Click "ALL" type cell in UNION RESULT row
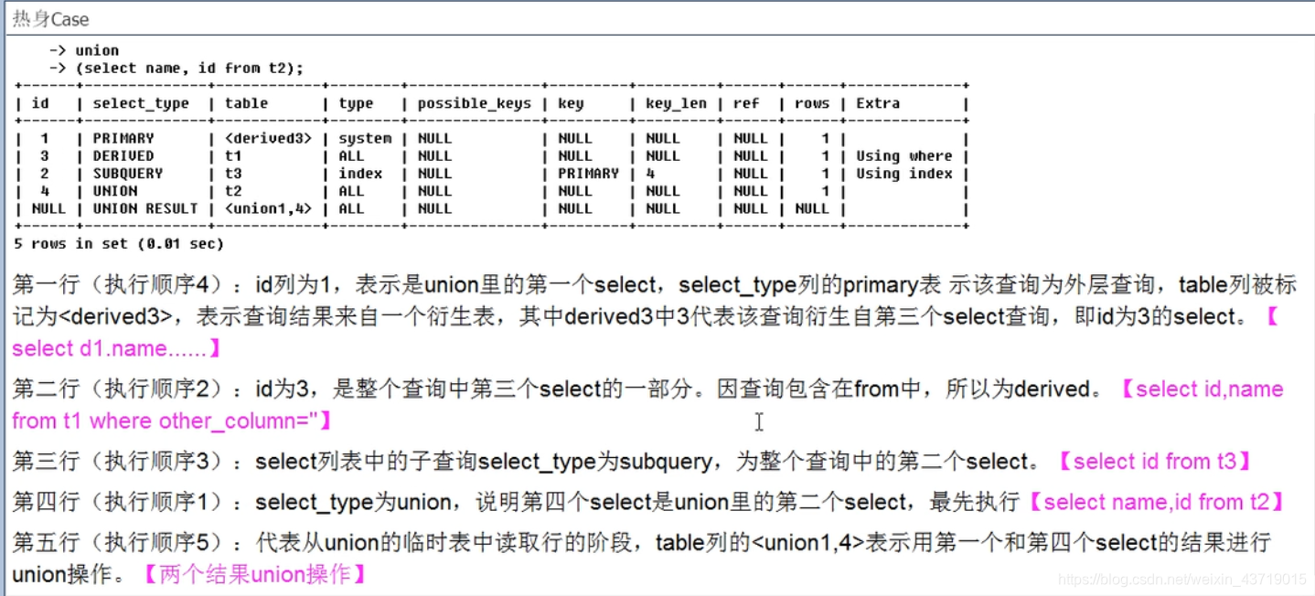This screenshot has height=596, width=1315. point(351,208)
